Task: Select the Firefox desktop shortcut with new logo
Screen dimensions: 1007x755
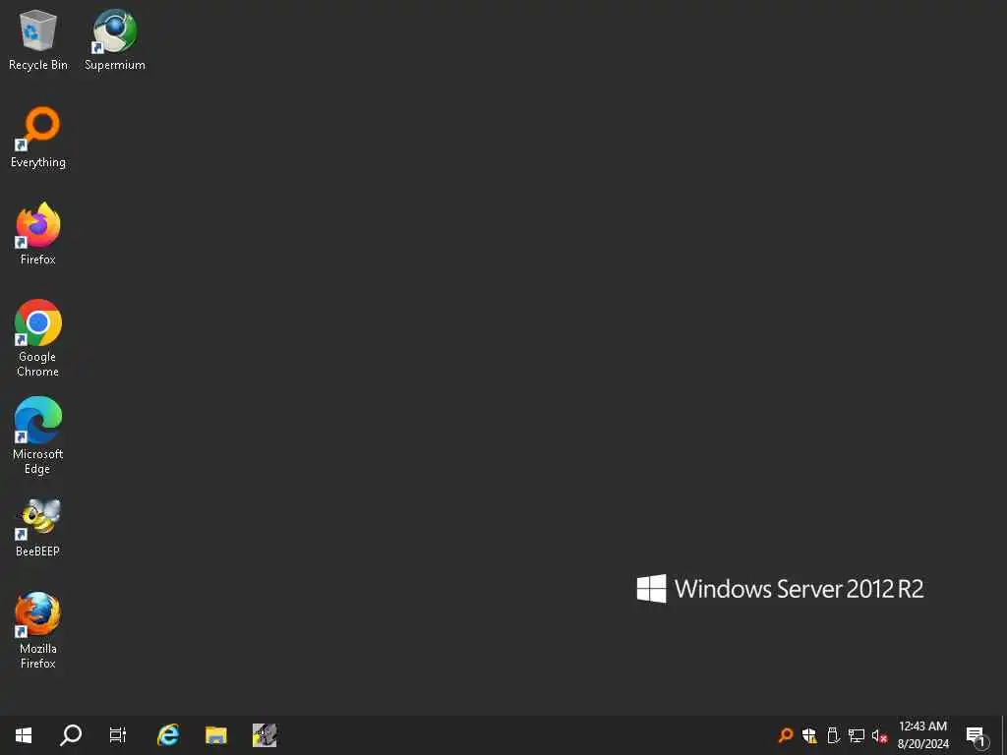Action: pos(38,235)
